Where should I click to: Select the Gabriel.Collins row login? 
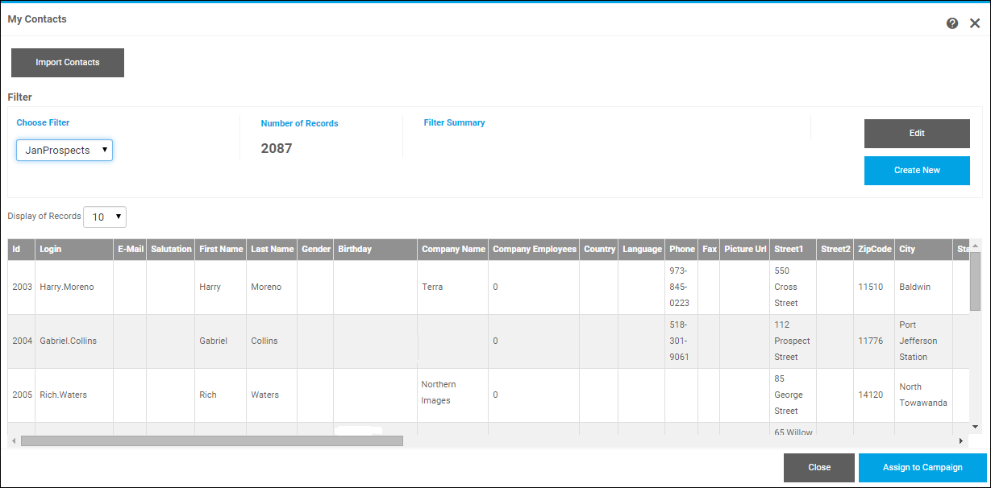tap(69, 341)
